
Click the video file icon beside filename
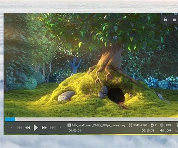(69, 125)
